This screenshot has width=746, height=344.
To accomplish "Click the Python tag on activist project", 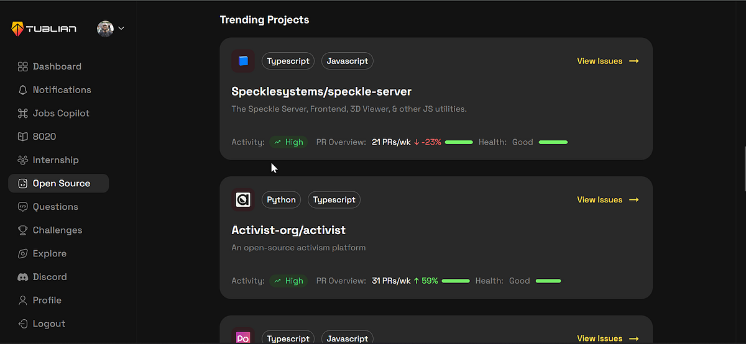I will (x=281, y=199).
